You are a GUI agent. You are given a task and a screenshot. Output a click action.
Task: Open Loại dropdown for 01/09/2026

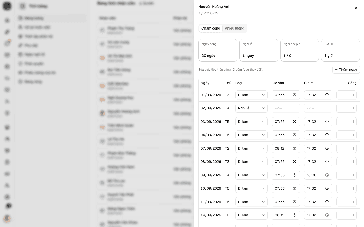click(251, 95)
